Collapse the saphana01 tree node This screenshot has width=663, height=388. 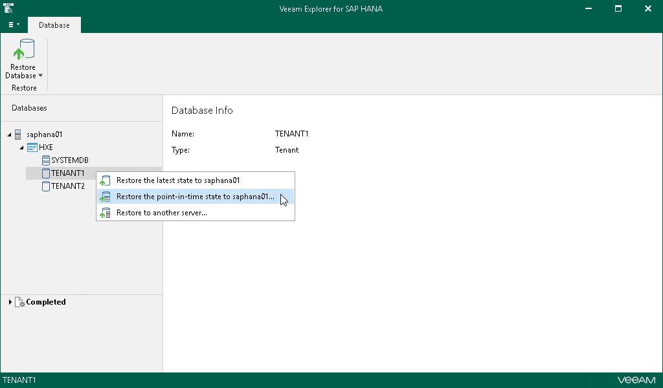(x=9, y=135)
